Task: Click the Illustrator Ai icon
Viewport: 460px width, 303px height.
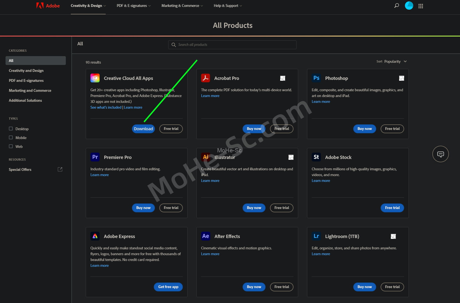Action: pos(206,157)
